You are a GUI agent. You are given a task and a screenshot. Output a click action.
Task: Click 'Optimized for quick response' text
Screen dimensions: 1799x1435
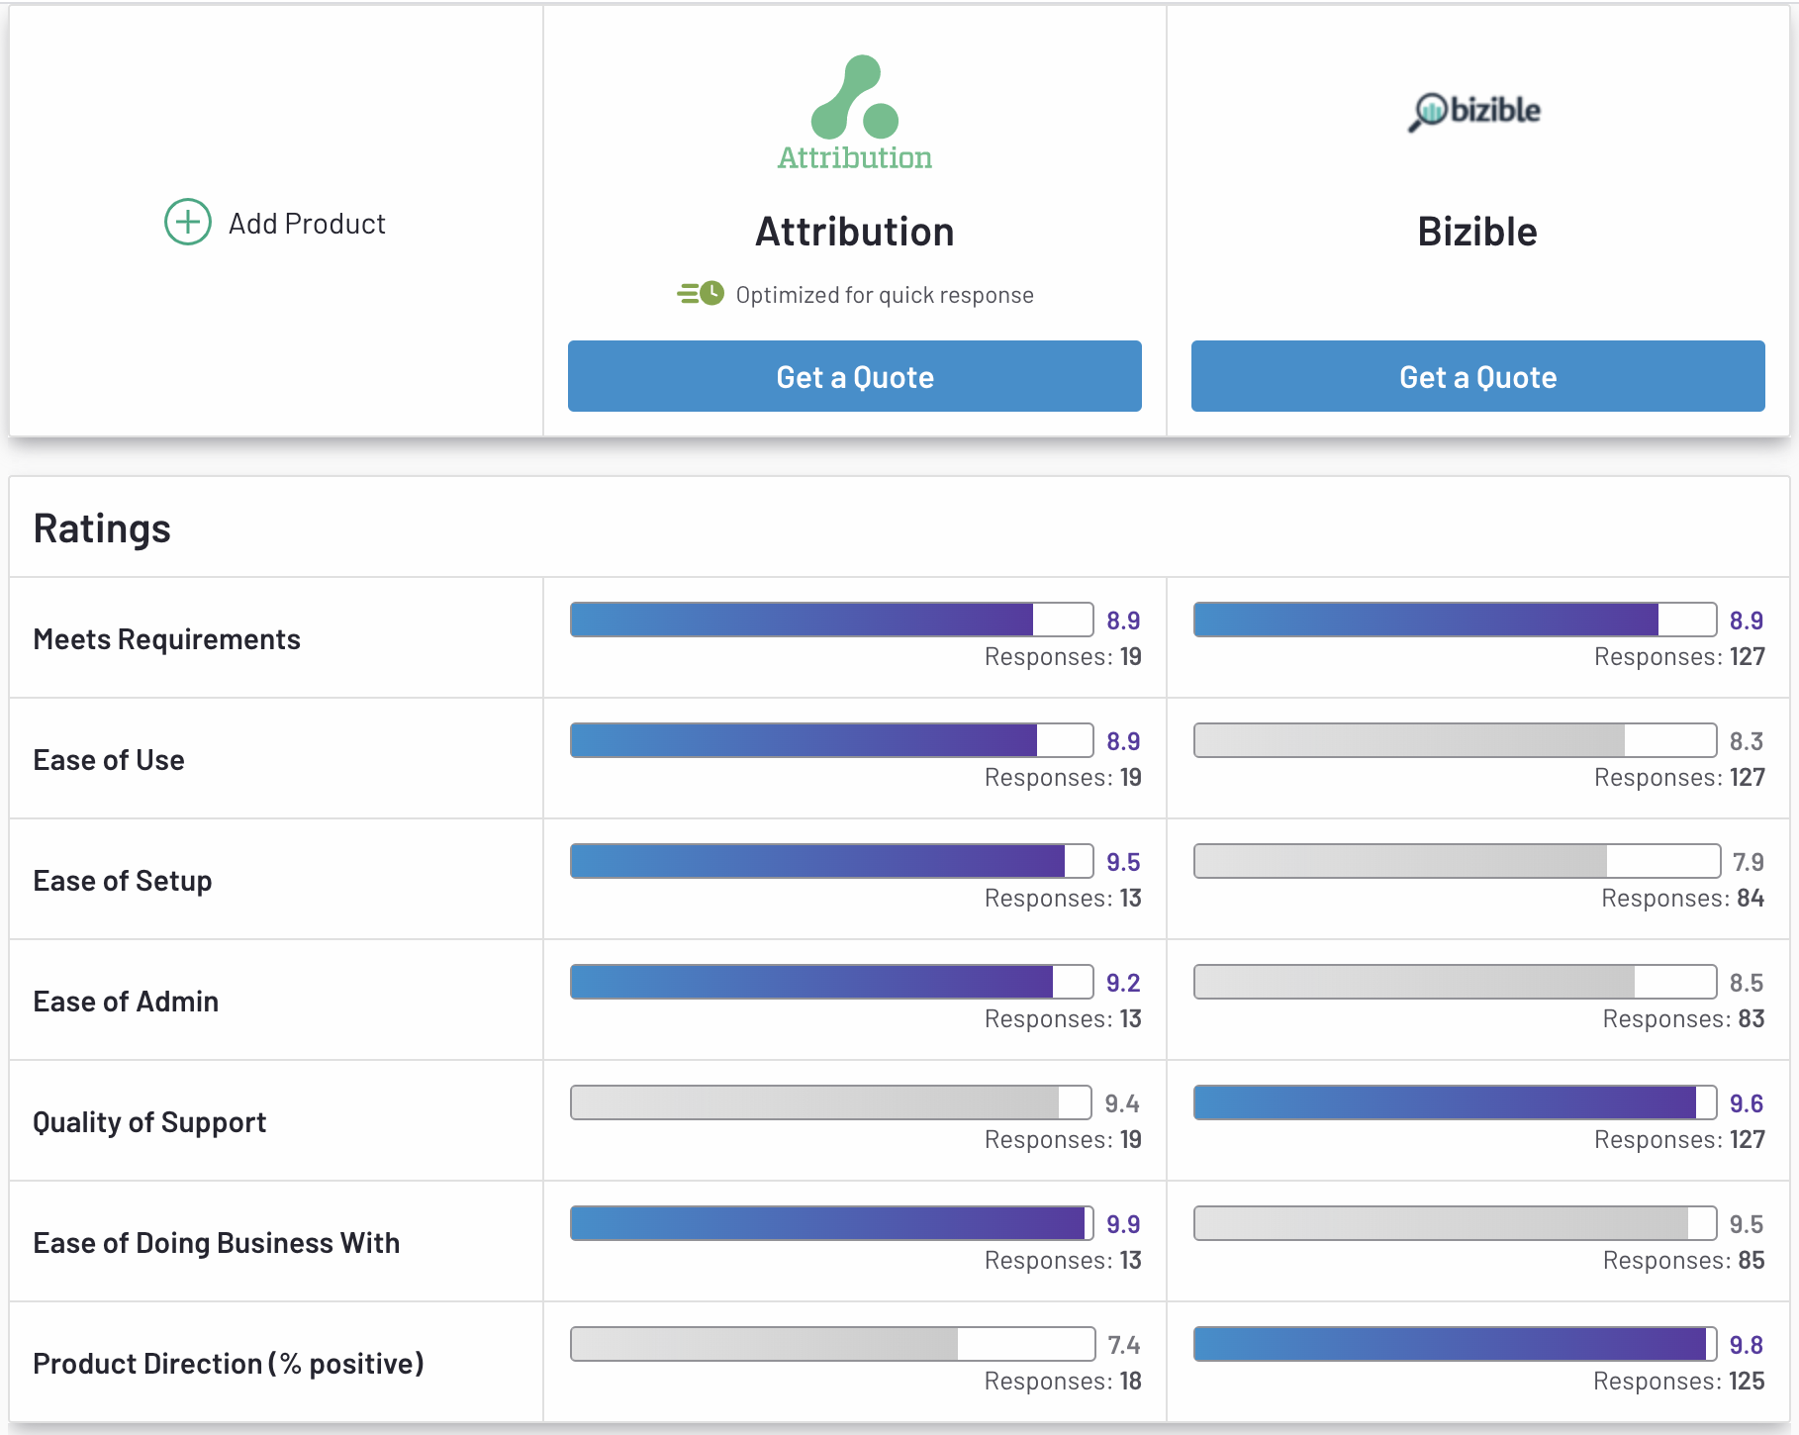(885, 295)
